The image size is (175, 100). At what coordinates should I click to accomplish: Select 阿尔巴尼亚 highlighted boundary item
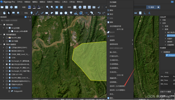click(171, 36)
